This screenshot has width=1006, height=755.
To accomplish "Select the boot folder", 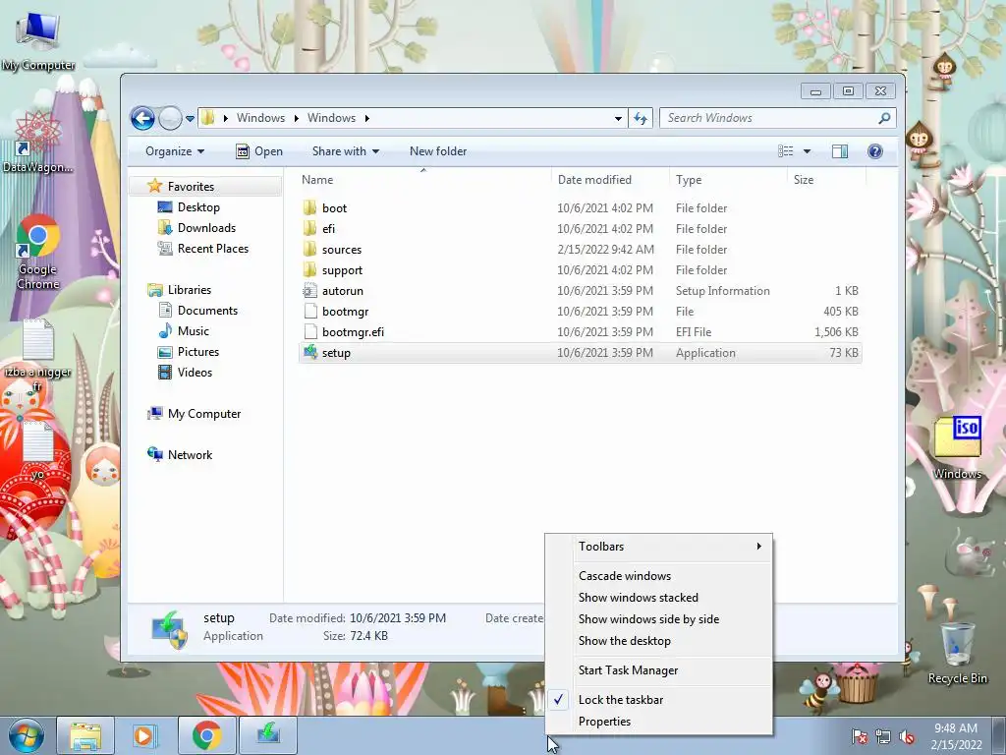I will point(334,208).
